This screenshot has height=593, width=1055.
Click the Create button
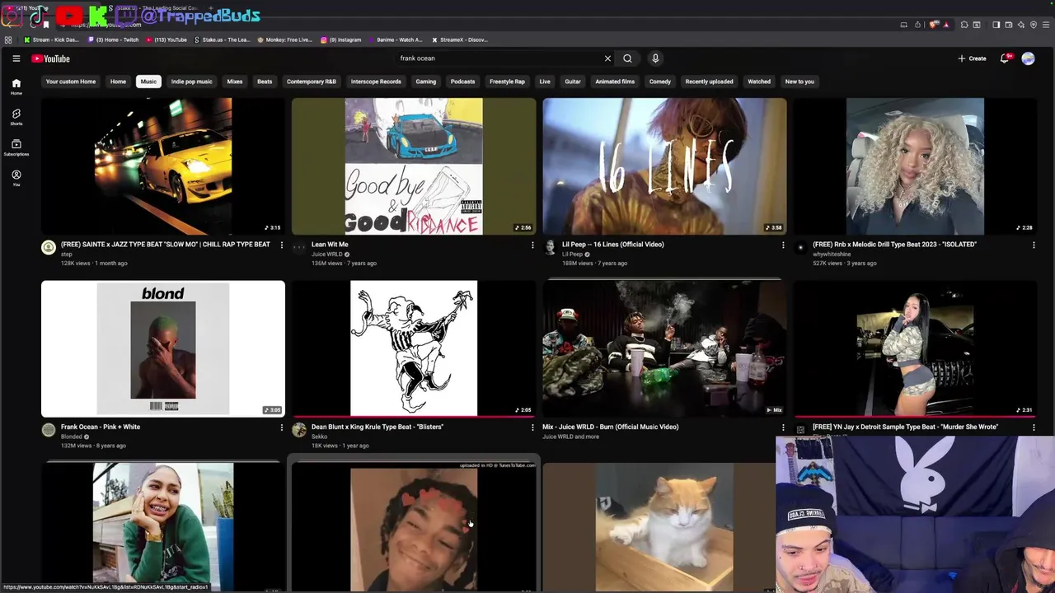click(x=972, y=58)
